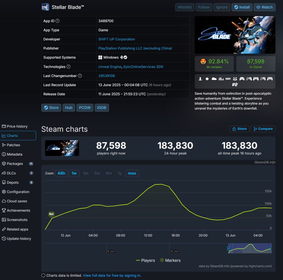The image size is (283, 280).
Task: Set chart zoom to 1w
Action: pyautogui.click(x=74, y=173)
